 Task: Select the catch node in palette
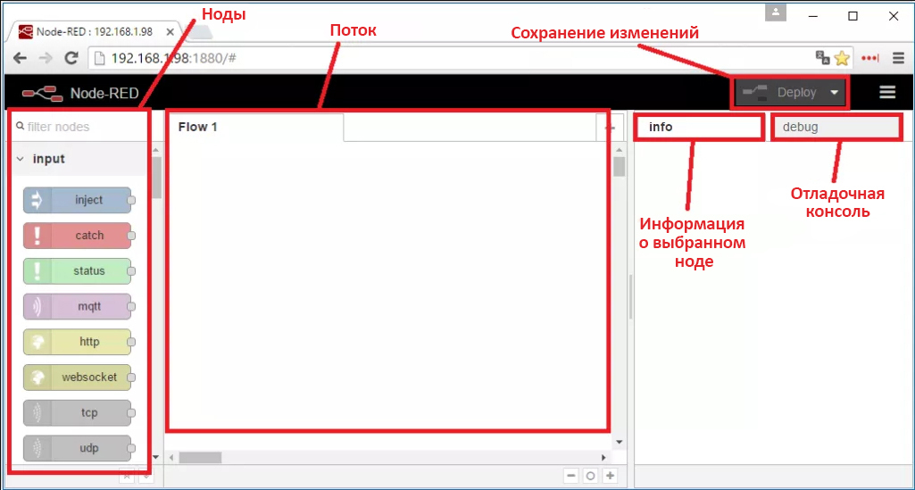click(x=78, y=236)
